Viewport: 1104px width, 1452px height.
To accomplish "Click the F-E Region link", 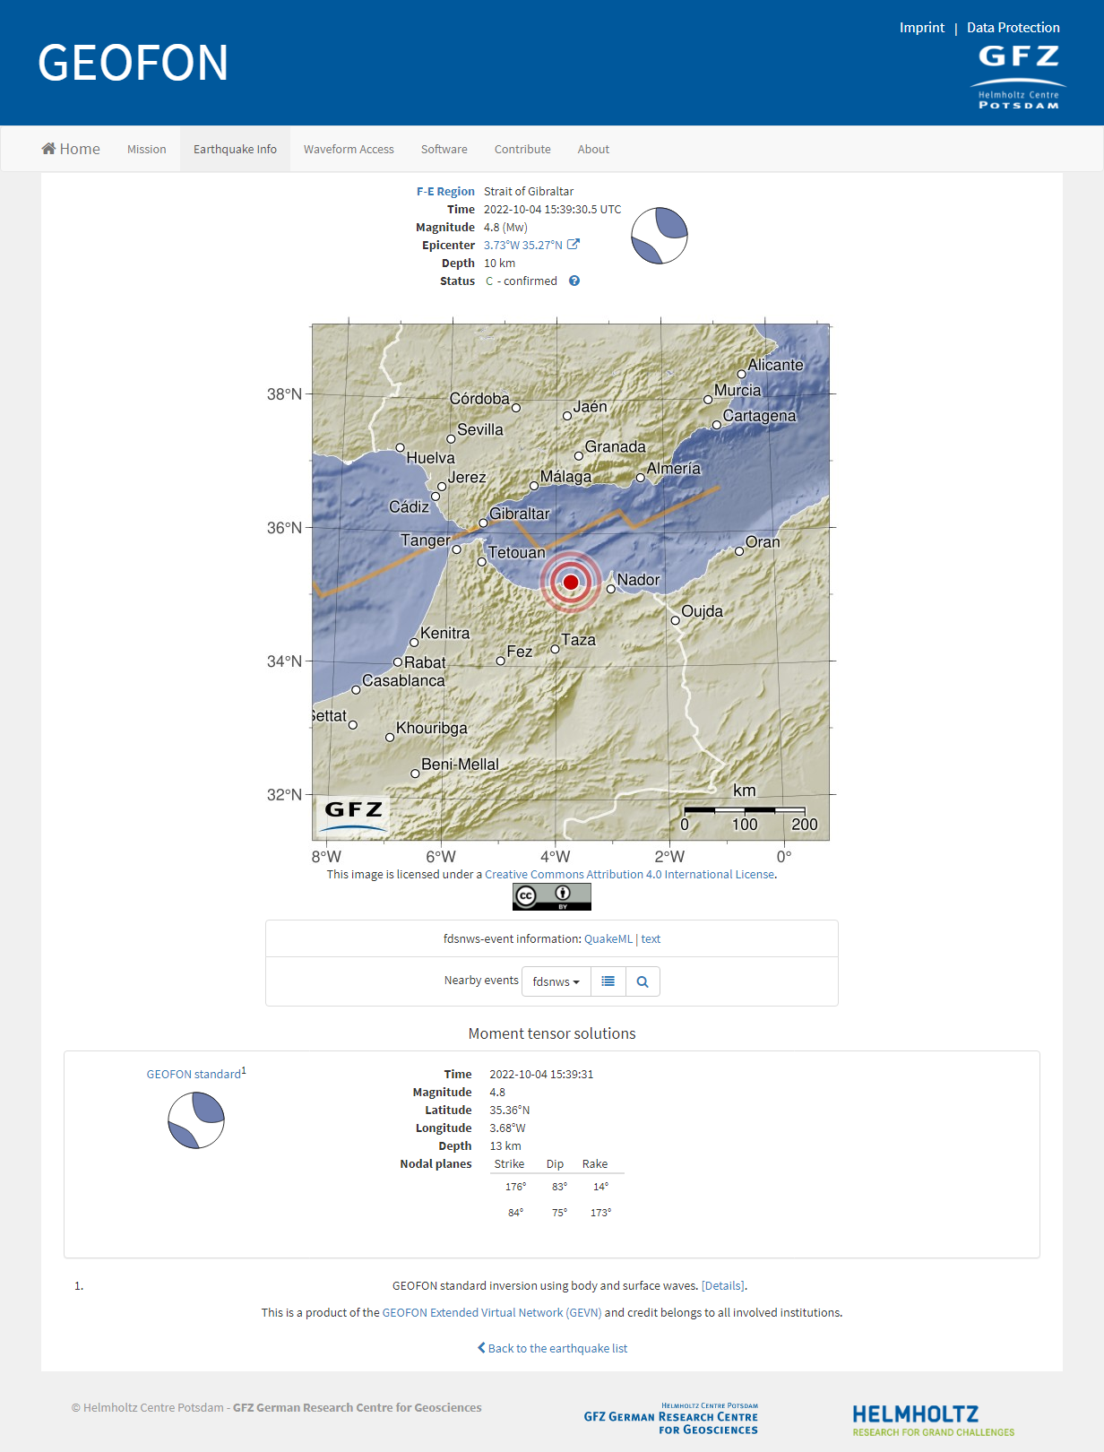I will click(445, 191).
